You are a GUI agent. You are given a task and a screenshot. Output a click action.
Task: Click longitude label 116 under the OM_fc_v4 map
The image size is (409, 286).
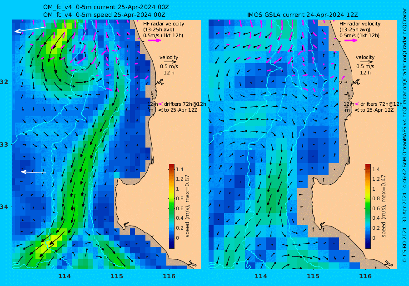(x=169, y=276)
